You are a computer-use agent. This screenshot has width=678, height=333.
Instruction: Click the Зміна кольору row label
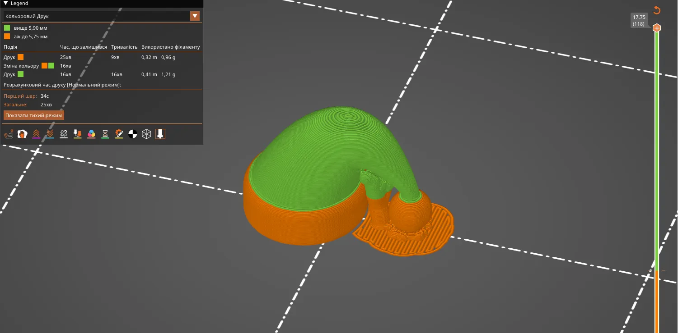(x=21, y=66)
